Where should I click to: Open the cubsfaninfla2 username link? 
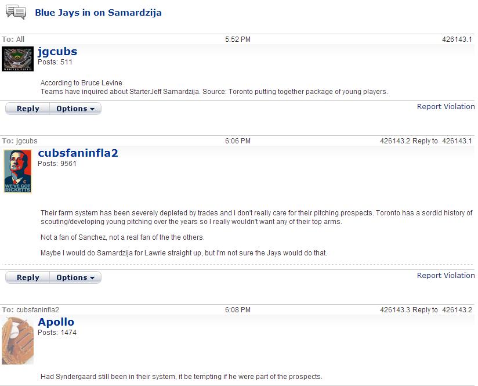pyautogui.click(x=78, y=153)
